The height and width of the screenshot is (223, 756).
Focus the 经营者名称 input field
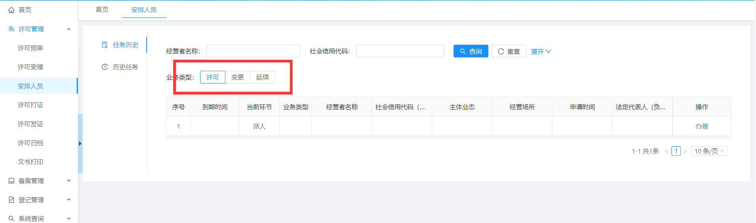pos(253,51)
